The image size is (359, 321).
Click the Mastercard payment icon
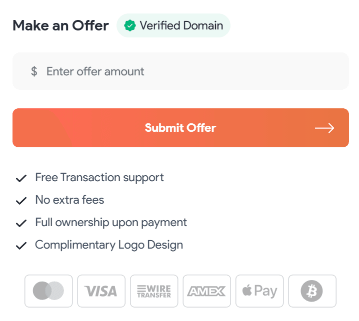pyautogui.click(x=48, y=291)
